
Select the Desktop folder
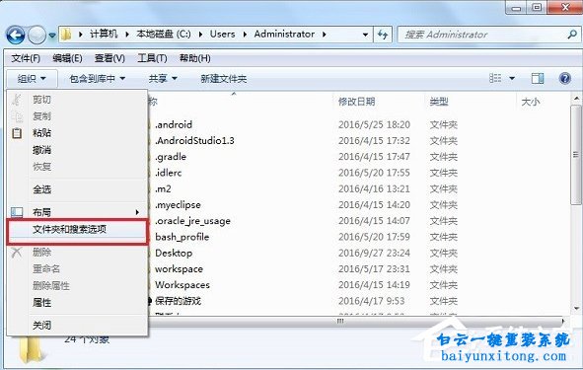(x=174, y=253)
